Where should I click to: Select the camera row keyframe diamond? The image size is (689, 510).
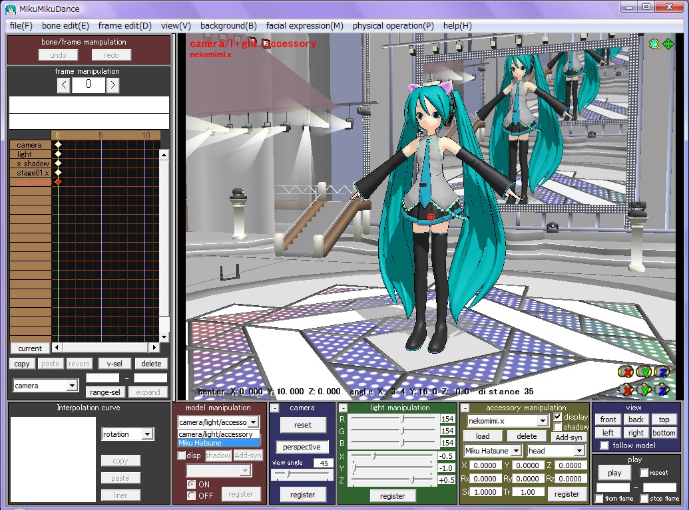coord(58,144)
